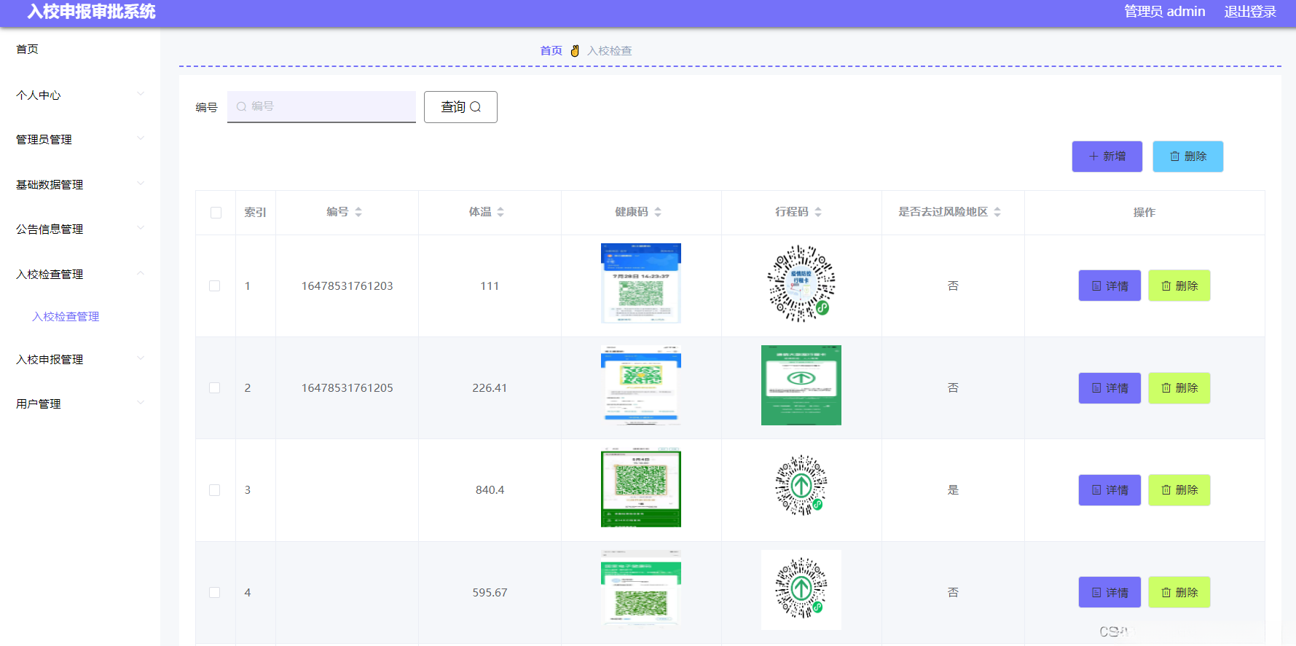Click 退出登录 to log out
Screen dimensions: 1296x646
coord(1250,12)
